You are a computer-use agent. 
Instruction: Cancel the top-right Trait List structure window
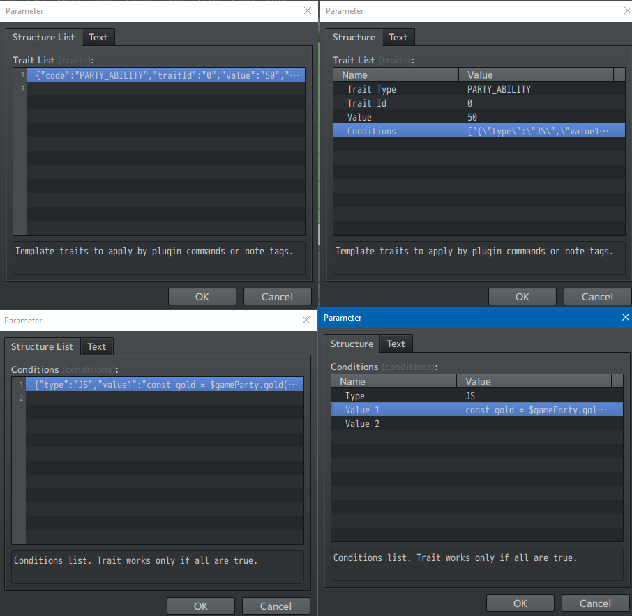[x=597, y=297]
